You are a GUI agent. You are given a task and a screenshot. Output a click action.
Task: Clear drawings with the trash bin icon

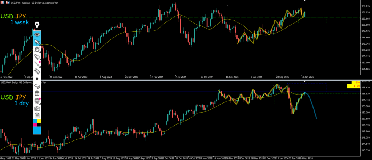37,93
